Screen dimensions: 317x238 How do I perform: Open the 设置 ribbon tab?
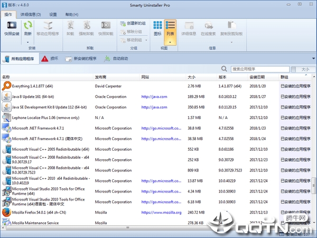point(53,15)
